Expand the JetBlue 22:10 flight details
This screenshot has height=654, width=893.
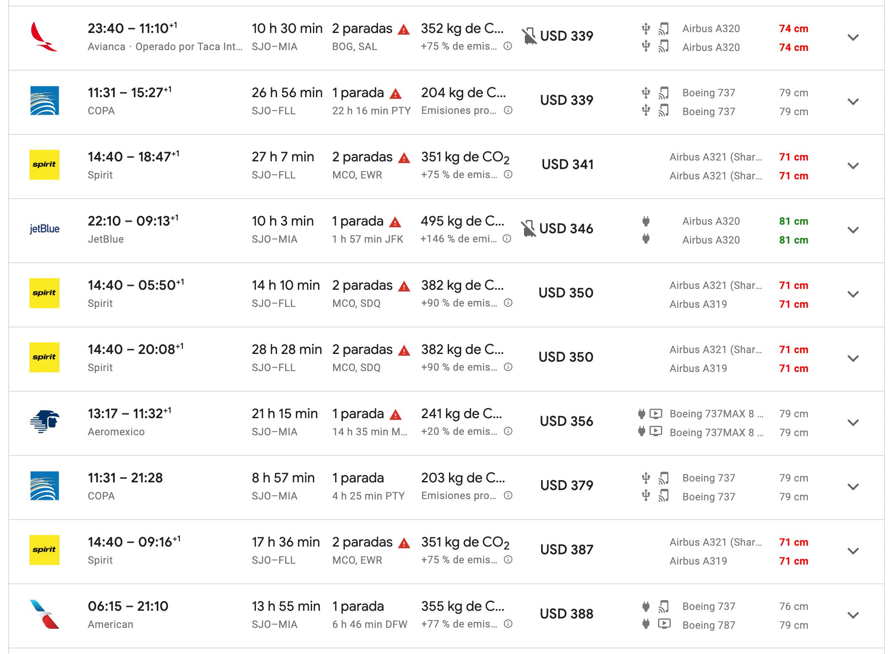853,230
